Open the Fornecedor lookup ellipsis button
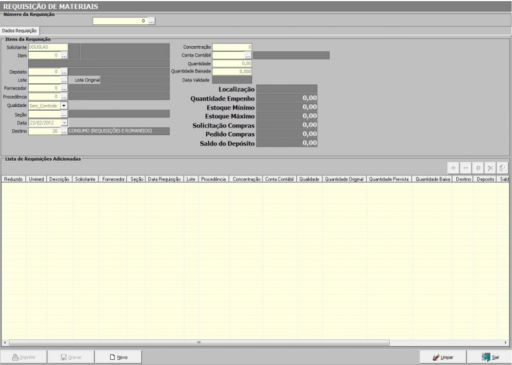512x365 pixels. coord(64,88)
